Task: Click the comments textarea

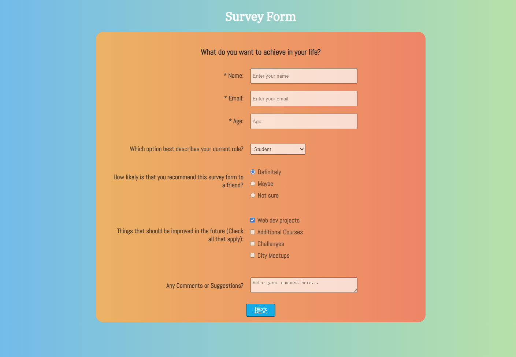Action: pos(304,285)
